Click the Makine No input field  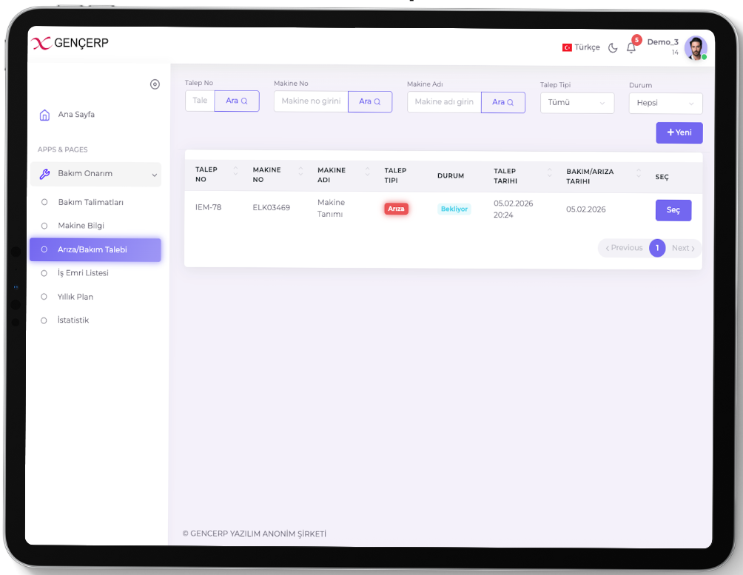(311, 101)
